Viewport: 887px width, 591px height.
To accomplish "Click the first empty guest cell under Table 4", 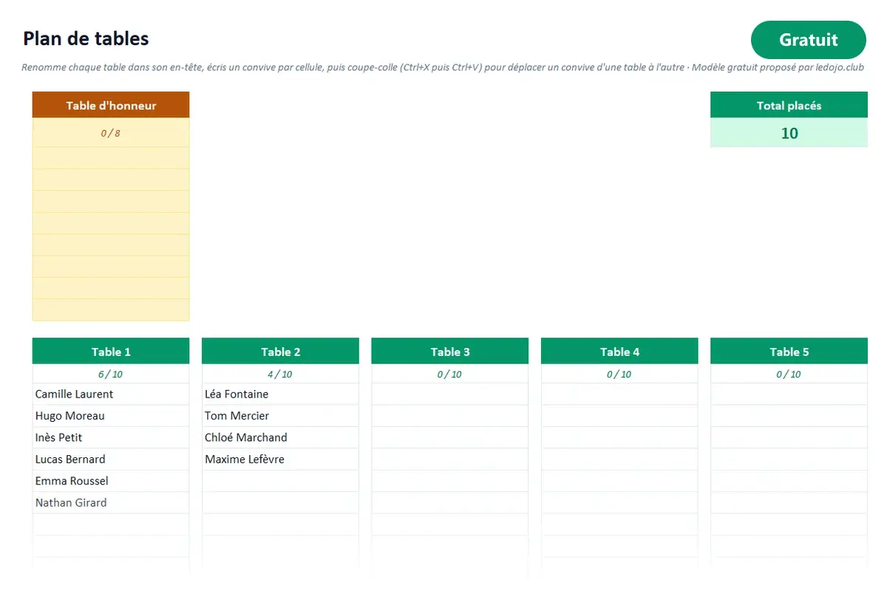I will (619, 394).
